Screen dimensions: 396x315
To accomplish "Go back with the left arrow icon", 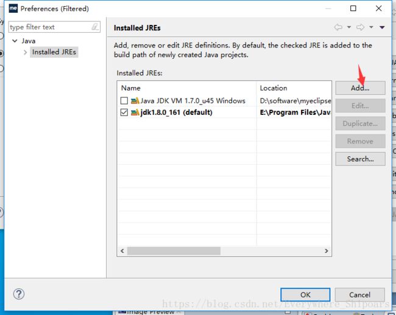I will 338,27.
